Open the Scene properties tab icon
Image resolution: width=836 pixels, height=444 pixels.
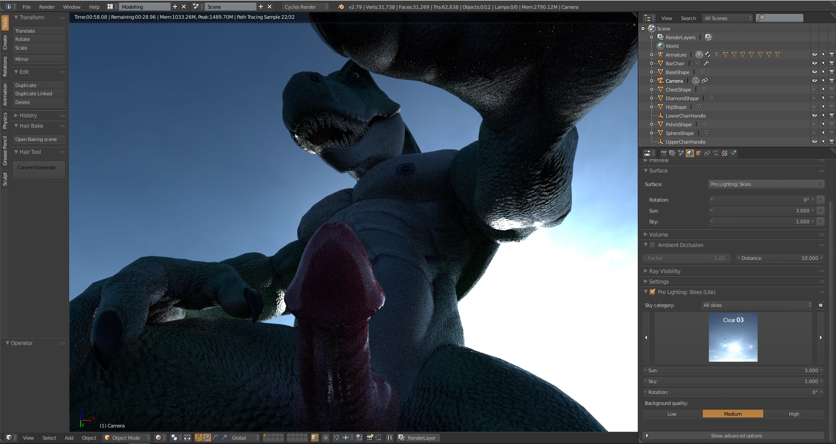(x=681, y=153)
